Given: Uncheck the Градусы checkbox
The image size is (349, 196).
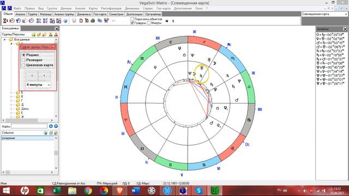Looking at the screenshot, I should pos(132,23).
